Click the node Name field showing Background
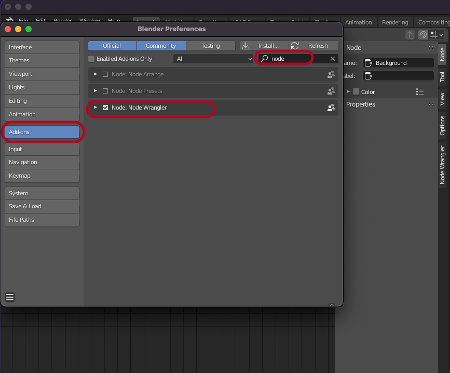Image resolution: width=450 pixels, height=373 pixels. click(398, 63)
